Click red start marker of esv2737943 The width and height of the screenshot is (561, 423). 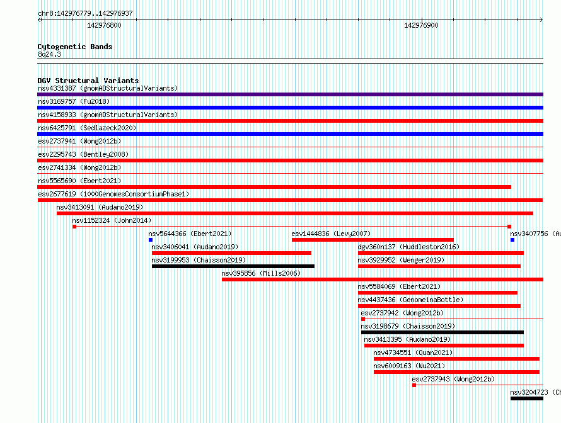coord(414,385)
